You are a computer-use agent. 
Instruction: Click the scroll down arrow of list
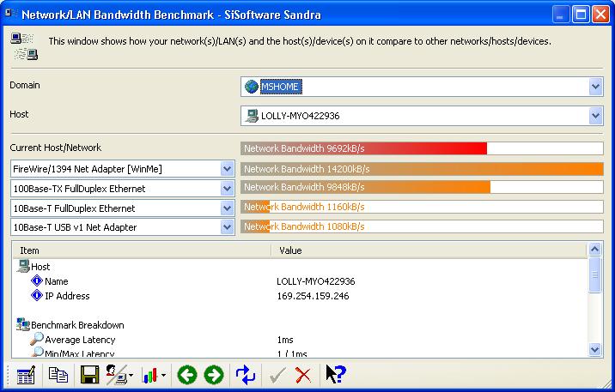[x=594, y=349]
